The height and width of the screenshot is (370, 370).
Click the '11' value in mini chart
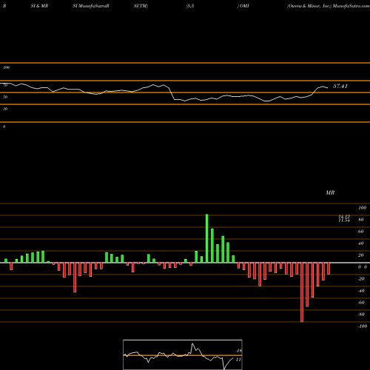[238, 360]
